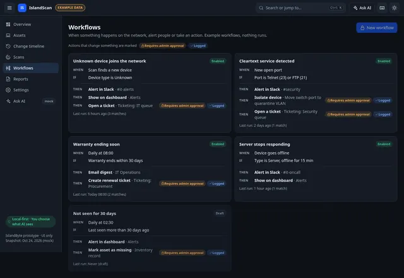Click Alert in Slack #security action
The width and height of the screenshot is (404, 278).
(x=277, y=90)
